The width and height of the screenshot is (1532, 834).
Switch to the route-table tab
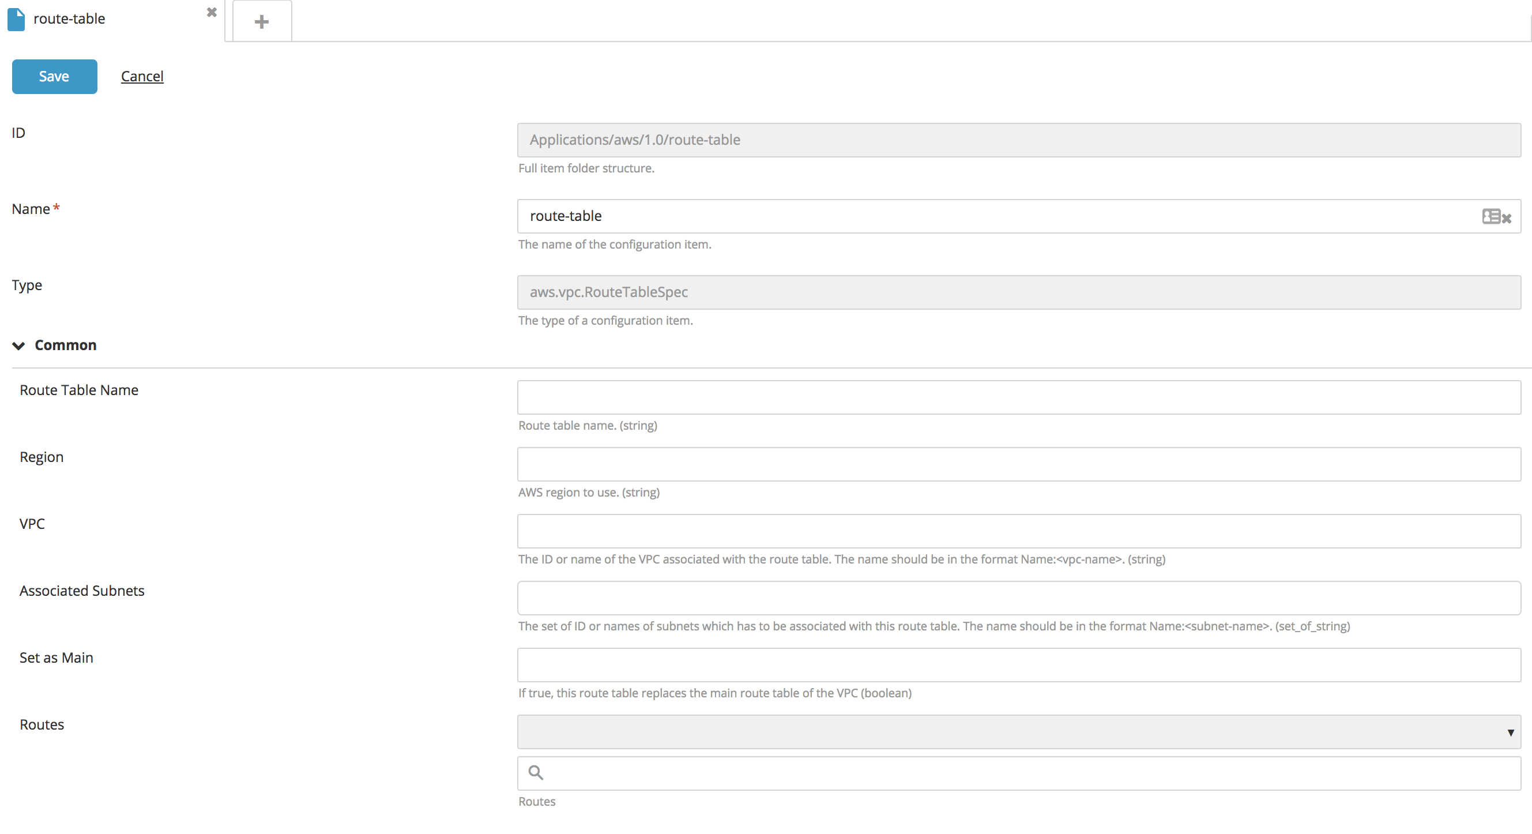click(x=70, y=19)
